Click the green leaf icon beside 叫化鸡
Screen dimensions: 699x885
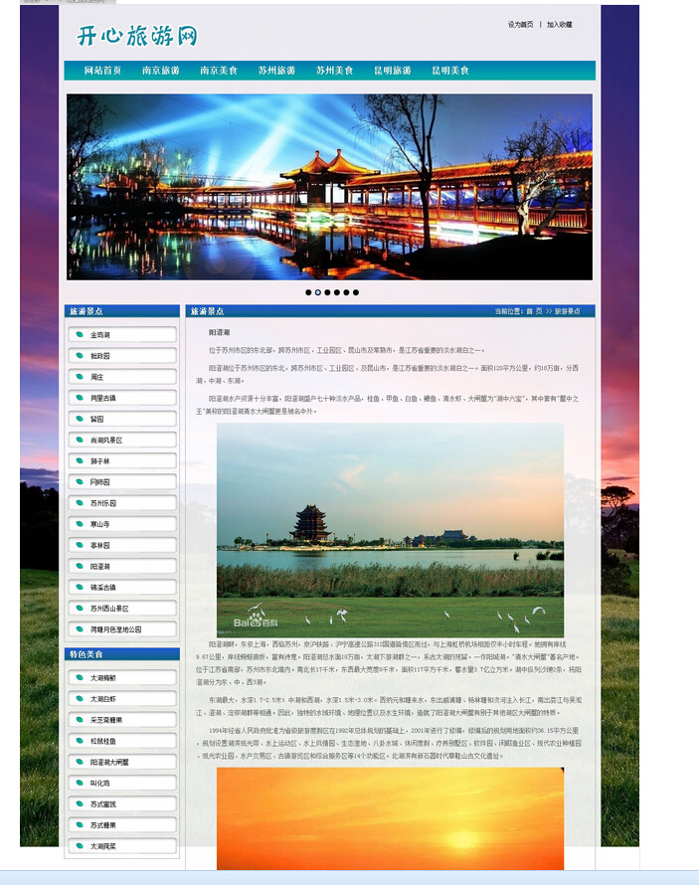click(78, 783)
